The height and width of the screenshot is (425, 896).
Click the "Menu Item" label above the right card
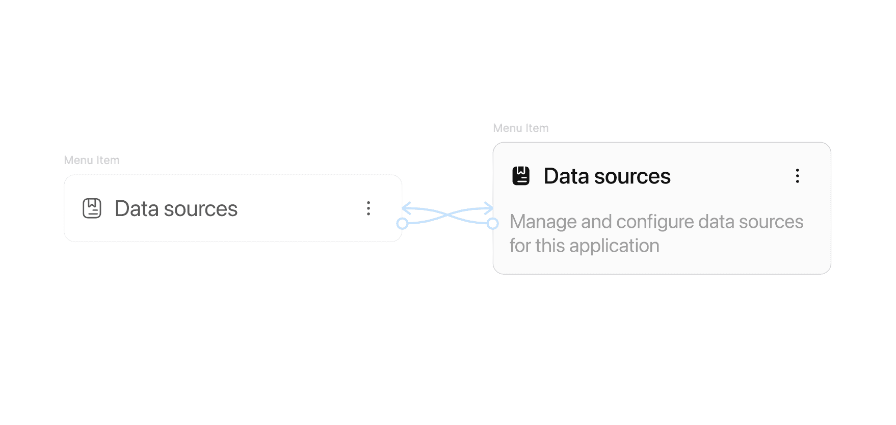520,128
